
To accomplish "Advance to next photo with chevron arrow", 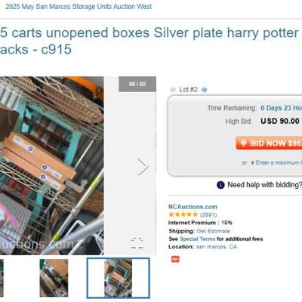I will (x=143, y=166).
